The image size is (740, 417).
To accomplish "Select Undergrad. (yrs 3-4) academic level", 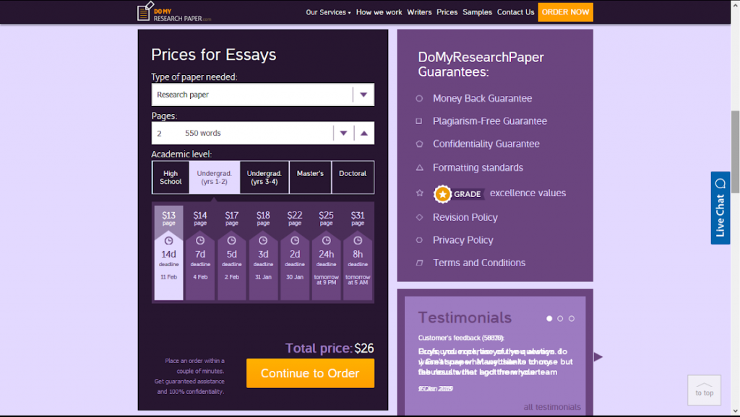I will click(264, 177).
